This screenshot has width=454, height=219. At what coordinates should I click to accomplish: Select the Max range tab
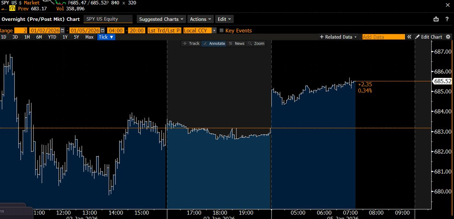click(89, 37)
